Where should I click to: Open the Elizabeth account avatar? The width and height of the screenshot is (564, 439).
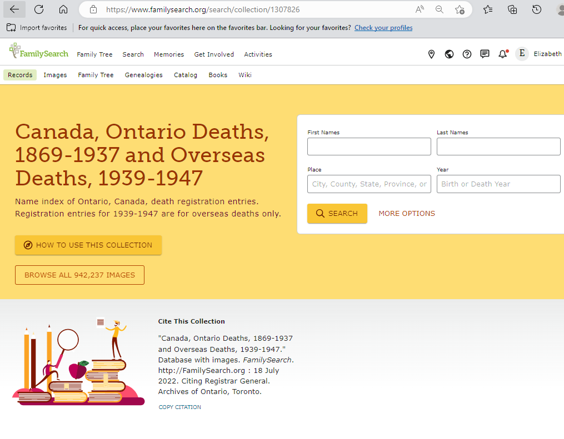[522, 54]
